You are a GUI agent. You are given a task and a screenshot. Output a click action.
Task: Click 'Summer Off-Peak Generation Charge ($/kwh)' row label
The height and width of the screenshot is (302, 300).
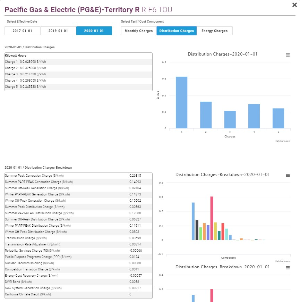37,188
